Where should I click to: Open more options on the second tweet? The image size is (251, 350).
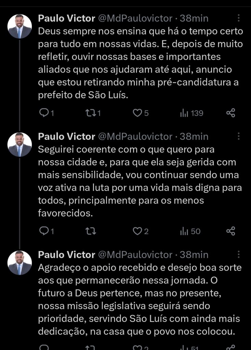pos(239,136)
